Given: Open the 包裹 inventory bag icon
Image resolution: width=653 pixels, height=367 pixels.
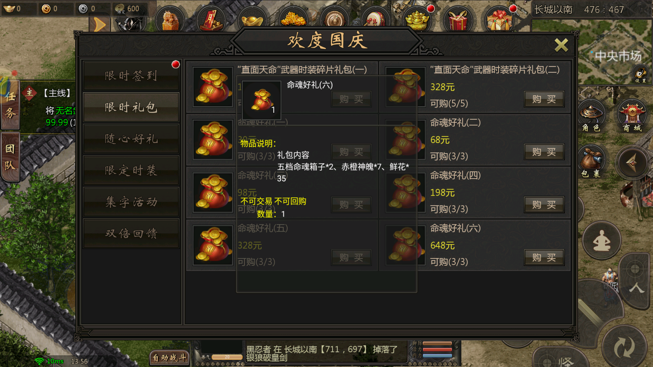Looking at the screenshot, I should coord(591,162).
